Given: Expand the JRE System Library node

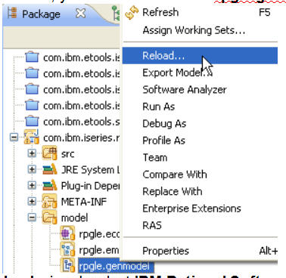Looking at the screenshot, I should [32, 169].
